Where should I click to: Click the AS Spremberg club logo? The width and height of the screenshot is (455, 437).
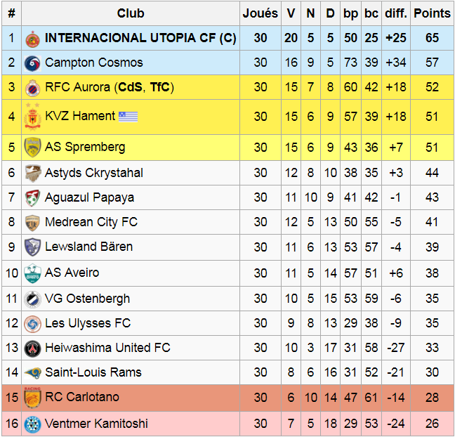[x=32, y=148]
